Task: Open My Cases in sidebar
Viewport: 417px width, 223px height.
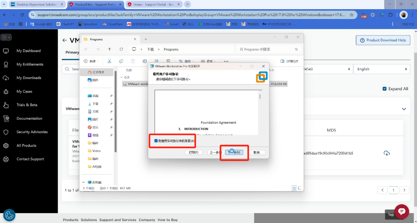Action: [24, 91]
